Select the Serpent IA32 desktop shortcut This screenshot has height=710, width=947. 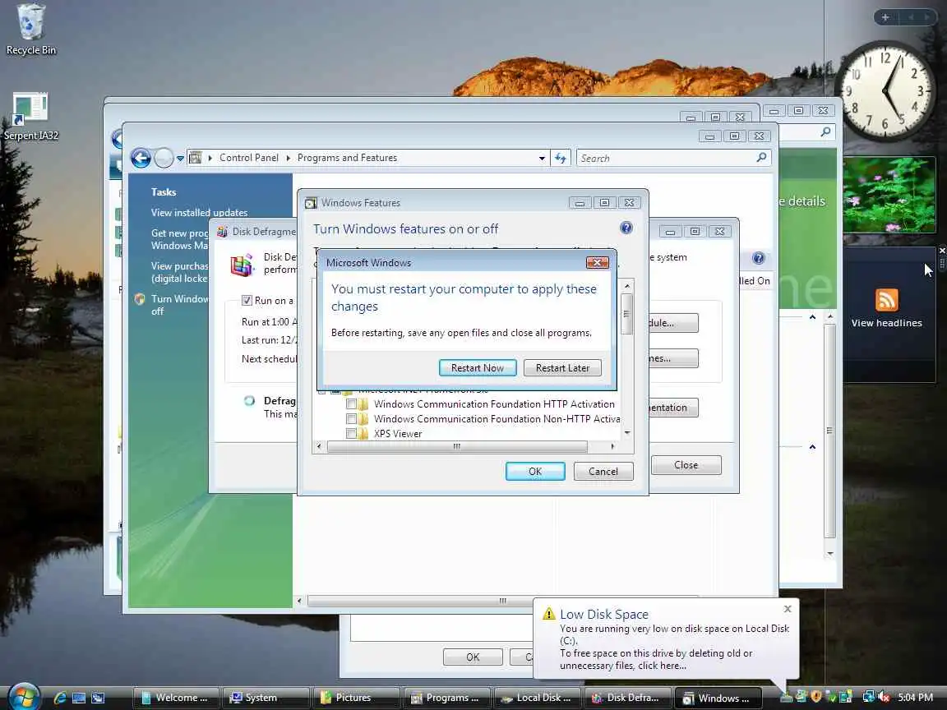pyautogui.click(x=30, y=118)
